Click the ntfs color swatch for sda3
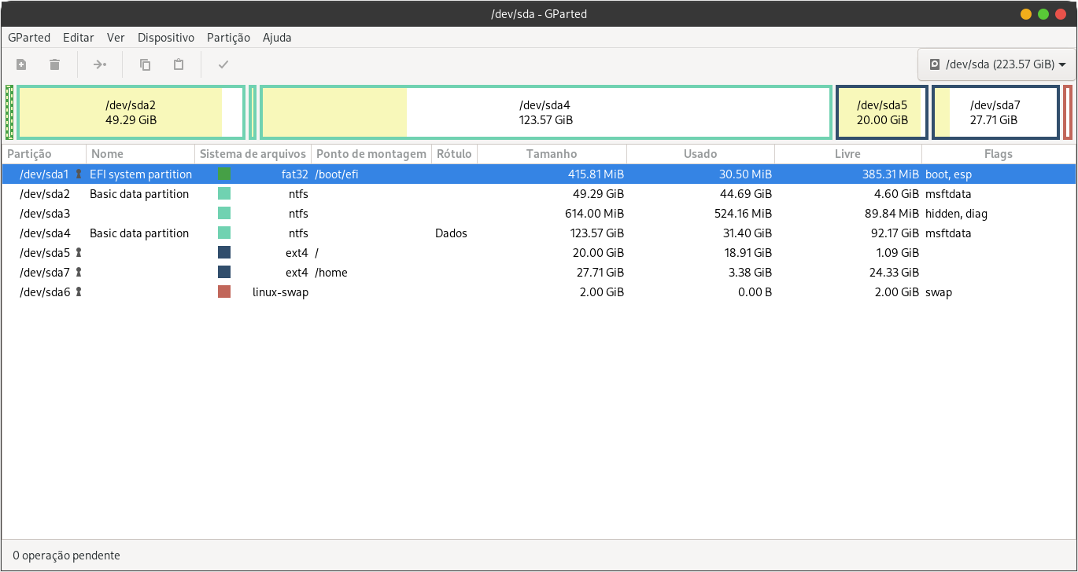 pos(224,214)
